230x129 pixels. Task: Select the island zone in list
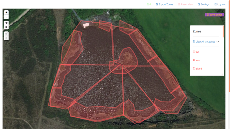(x=199, y=69)
